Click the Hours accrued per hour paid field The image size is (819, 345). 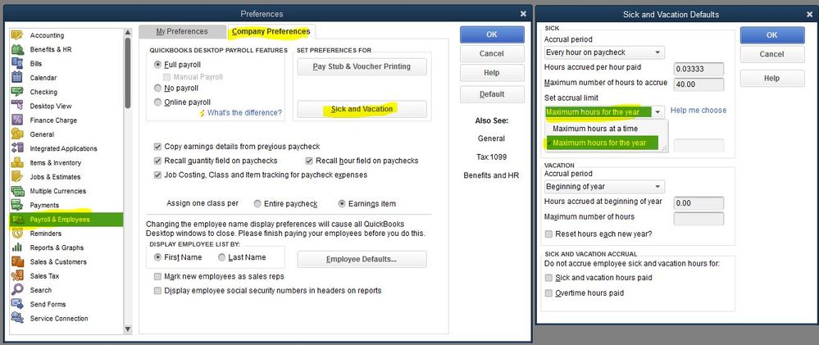point(698,69)
